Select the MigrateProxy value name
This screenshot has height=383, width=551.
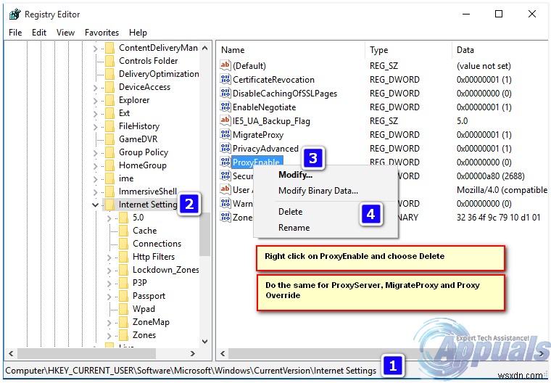(258, 135)
